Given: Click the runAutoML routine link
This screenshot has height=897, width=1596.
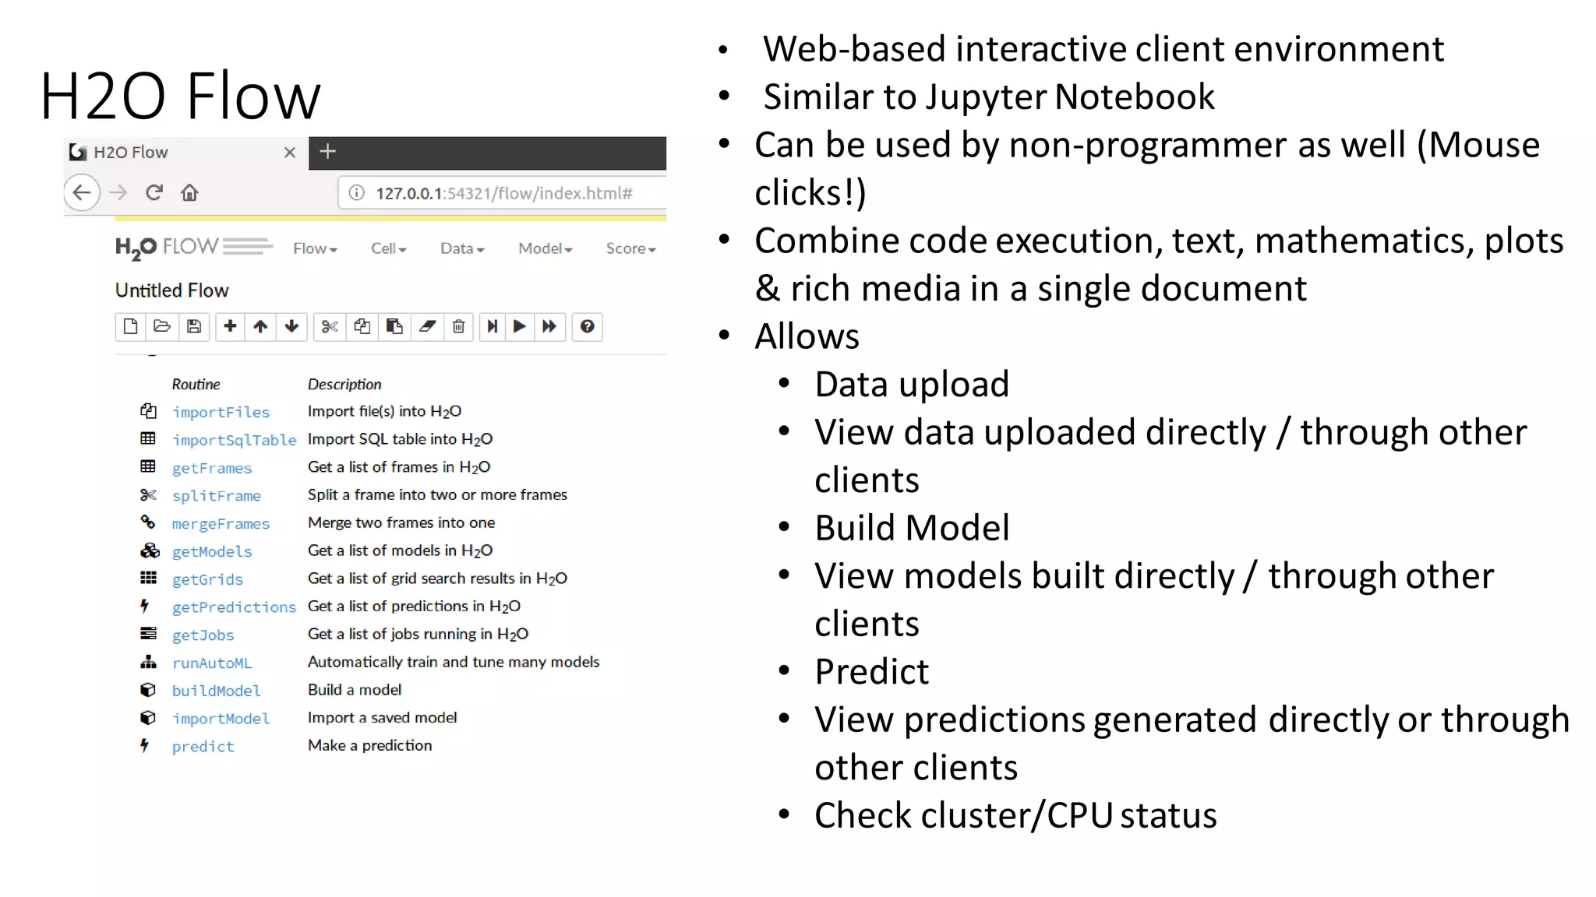Looking at the screenshot, I should coord(212,663).
